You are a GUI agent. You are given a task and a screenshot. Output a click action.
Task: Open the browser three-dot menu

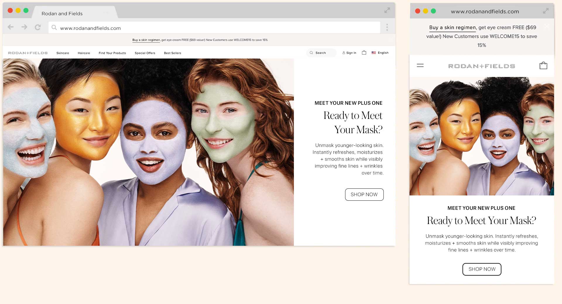click(387, 28)
